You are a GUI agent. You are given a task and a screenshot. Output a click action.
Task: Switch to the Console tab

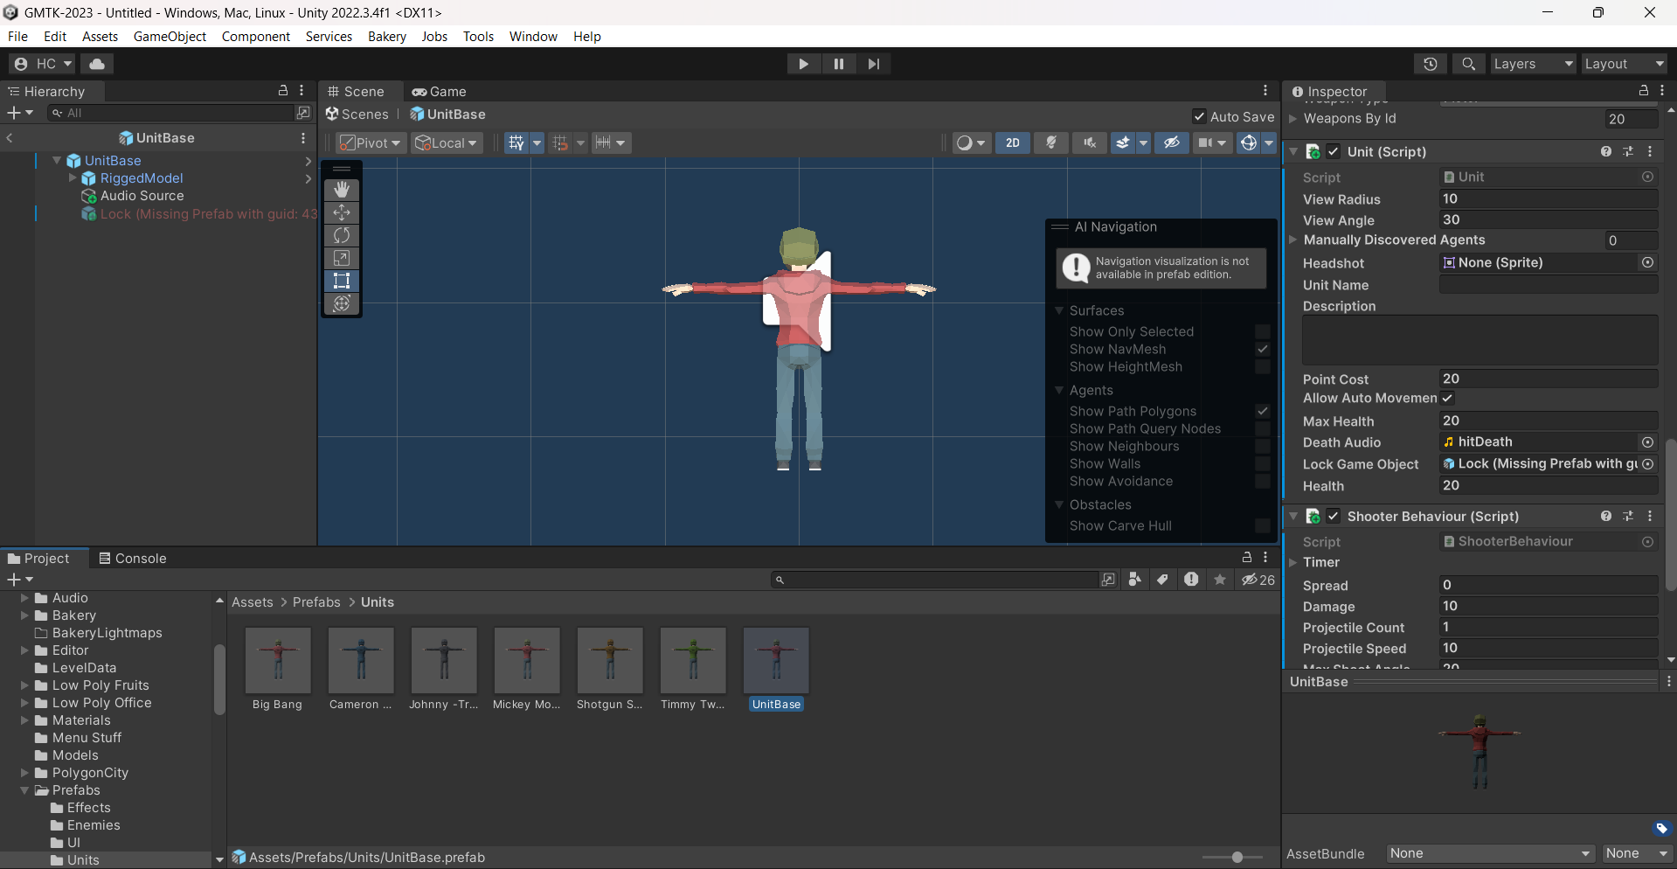tap(132, 558)
